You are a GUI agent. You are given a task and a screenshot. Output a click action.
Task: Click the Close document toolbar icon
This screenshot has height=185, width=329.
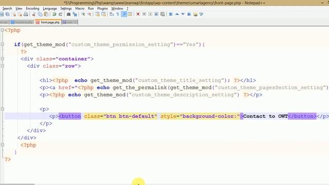click(x=14, y=14)
